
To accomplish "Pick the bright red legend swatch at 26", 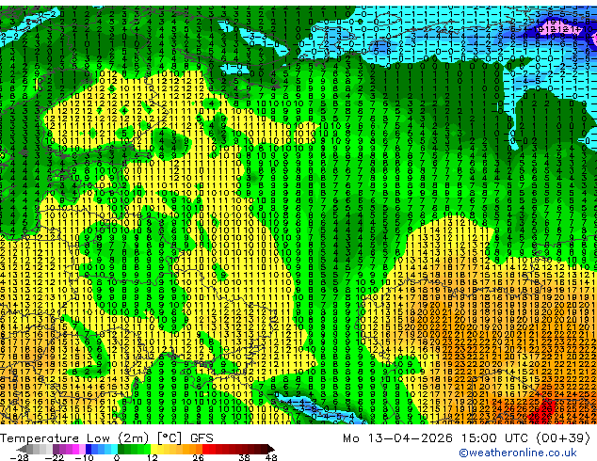I will pos(205,449).
